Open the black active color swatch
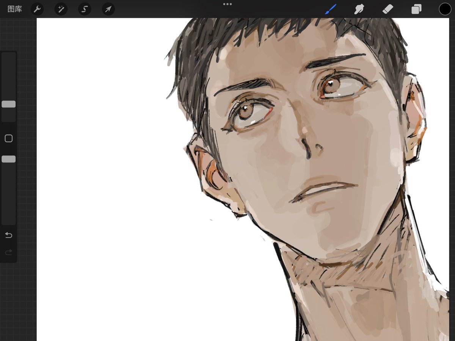 (445, 9)
